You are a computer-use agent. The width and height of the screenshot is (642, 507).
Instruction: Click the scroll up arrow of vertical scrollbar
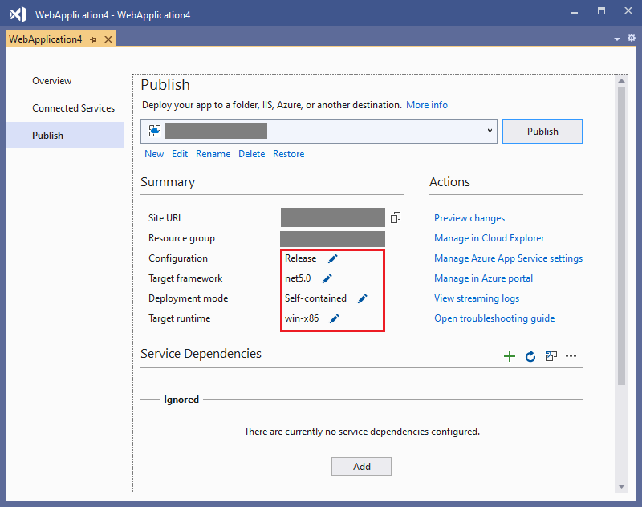coord(621,80)
